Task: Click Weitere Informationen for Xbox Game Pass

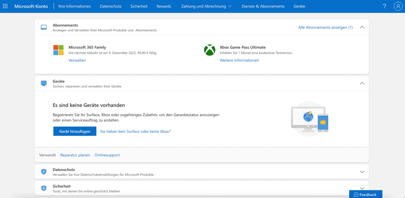Action: point(239,60)
